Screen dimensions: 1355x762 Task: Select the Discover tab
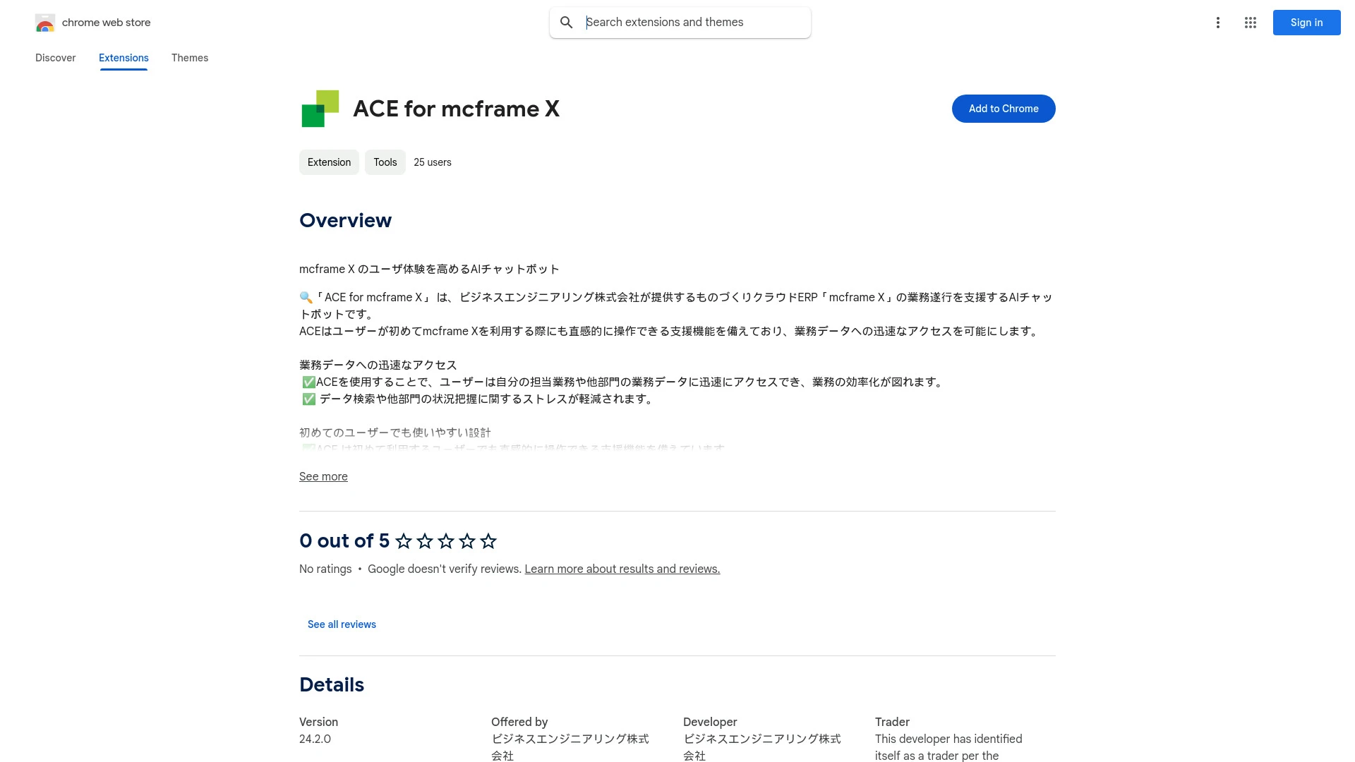[x=55, y=58]
